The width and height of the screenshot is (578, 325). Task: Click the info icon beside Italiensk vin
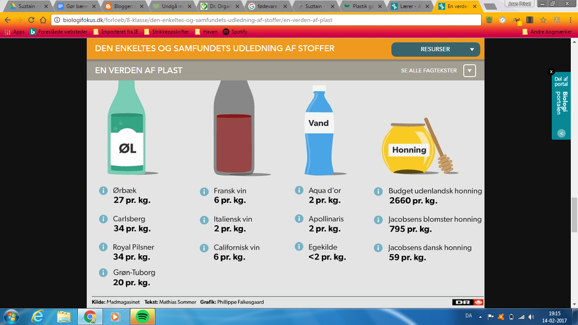pyautogui.click(x=204, y=220)
